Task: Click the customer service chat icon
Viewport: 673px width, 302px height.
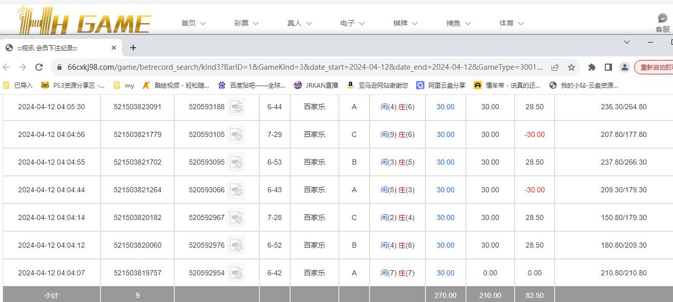Action: (x=662, y=18)
